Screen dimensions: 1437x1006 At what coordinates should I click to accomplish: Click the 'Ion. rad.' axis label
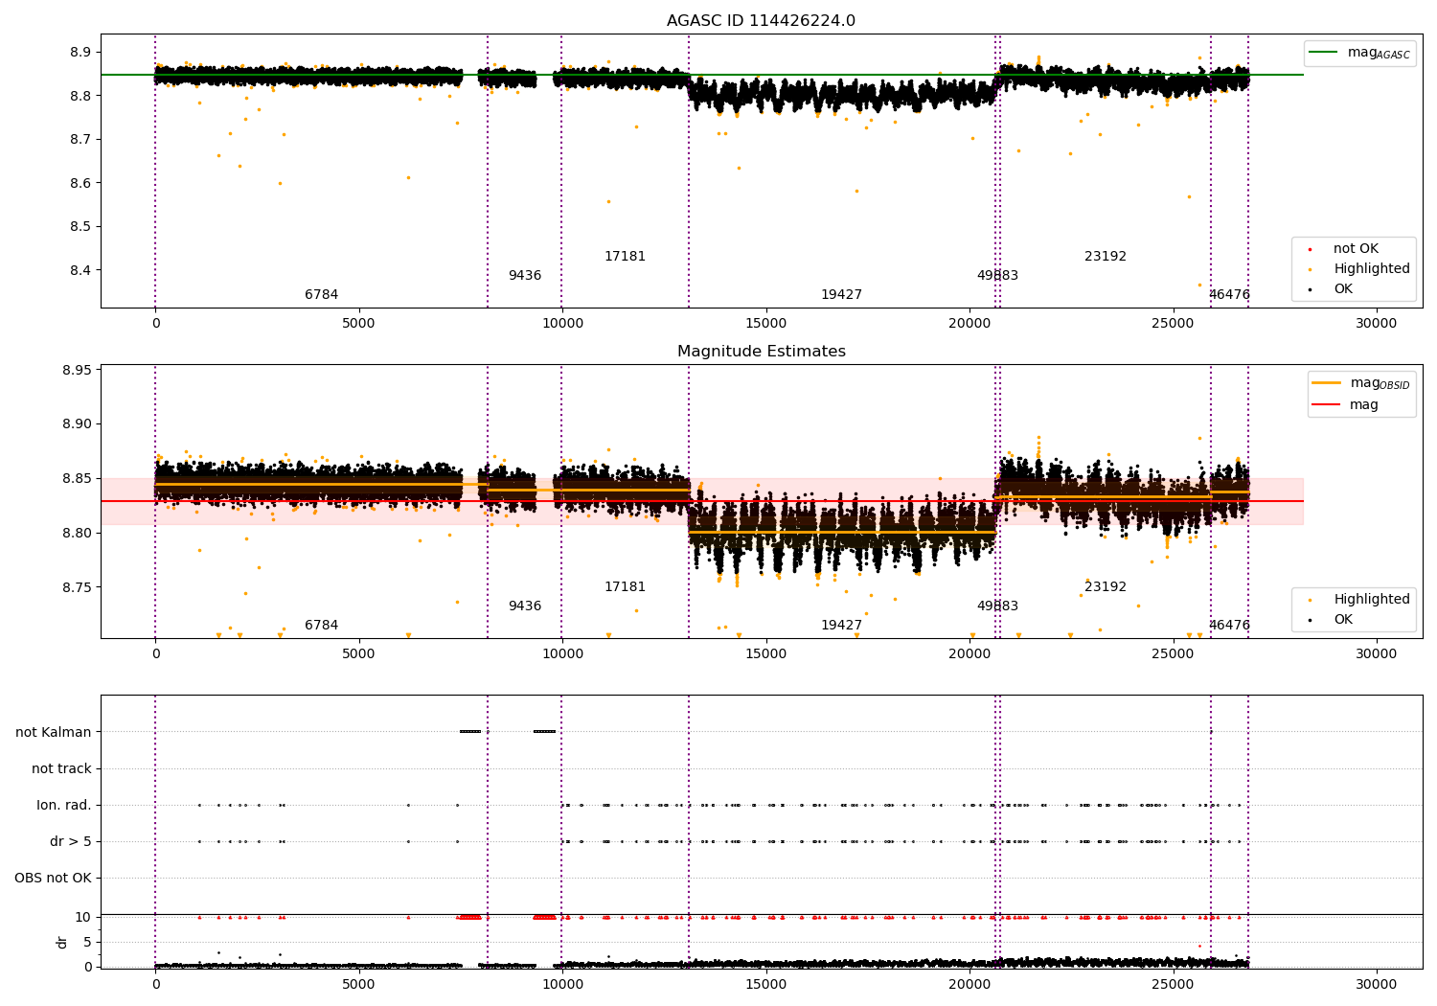click(64, 806)
